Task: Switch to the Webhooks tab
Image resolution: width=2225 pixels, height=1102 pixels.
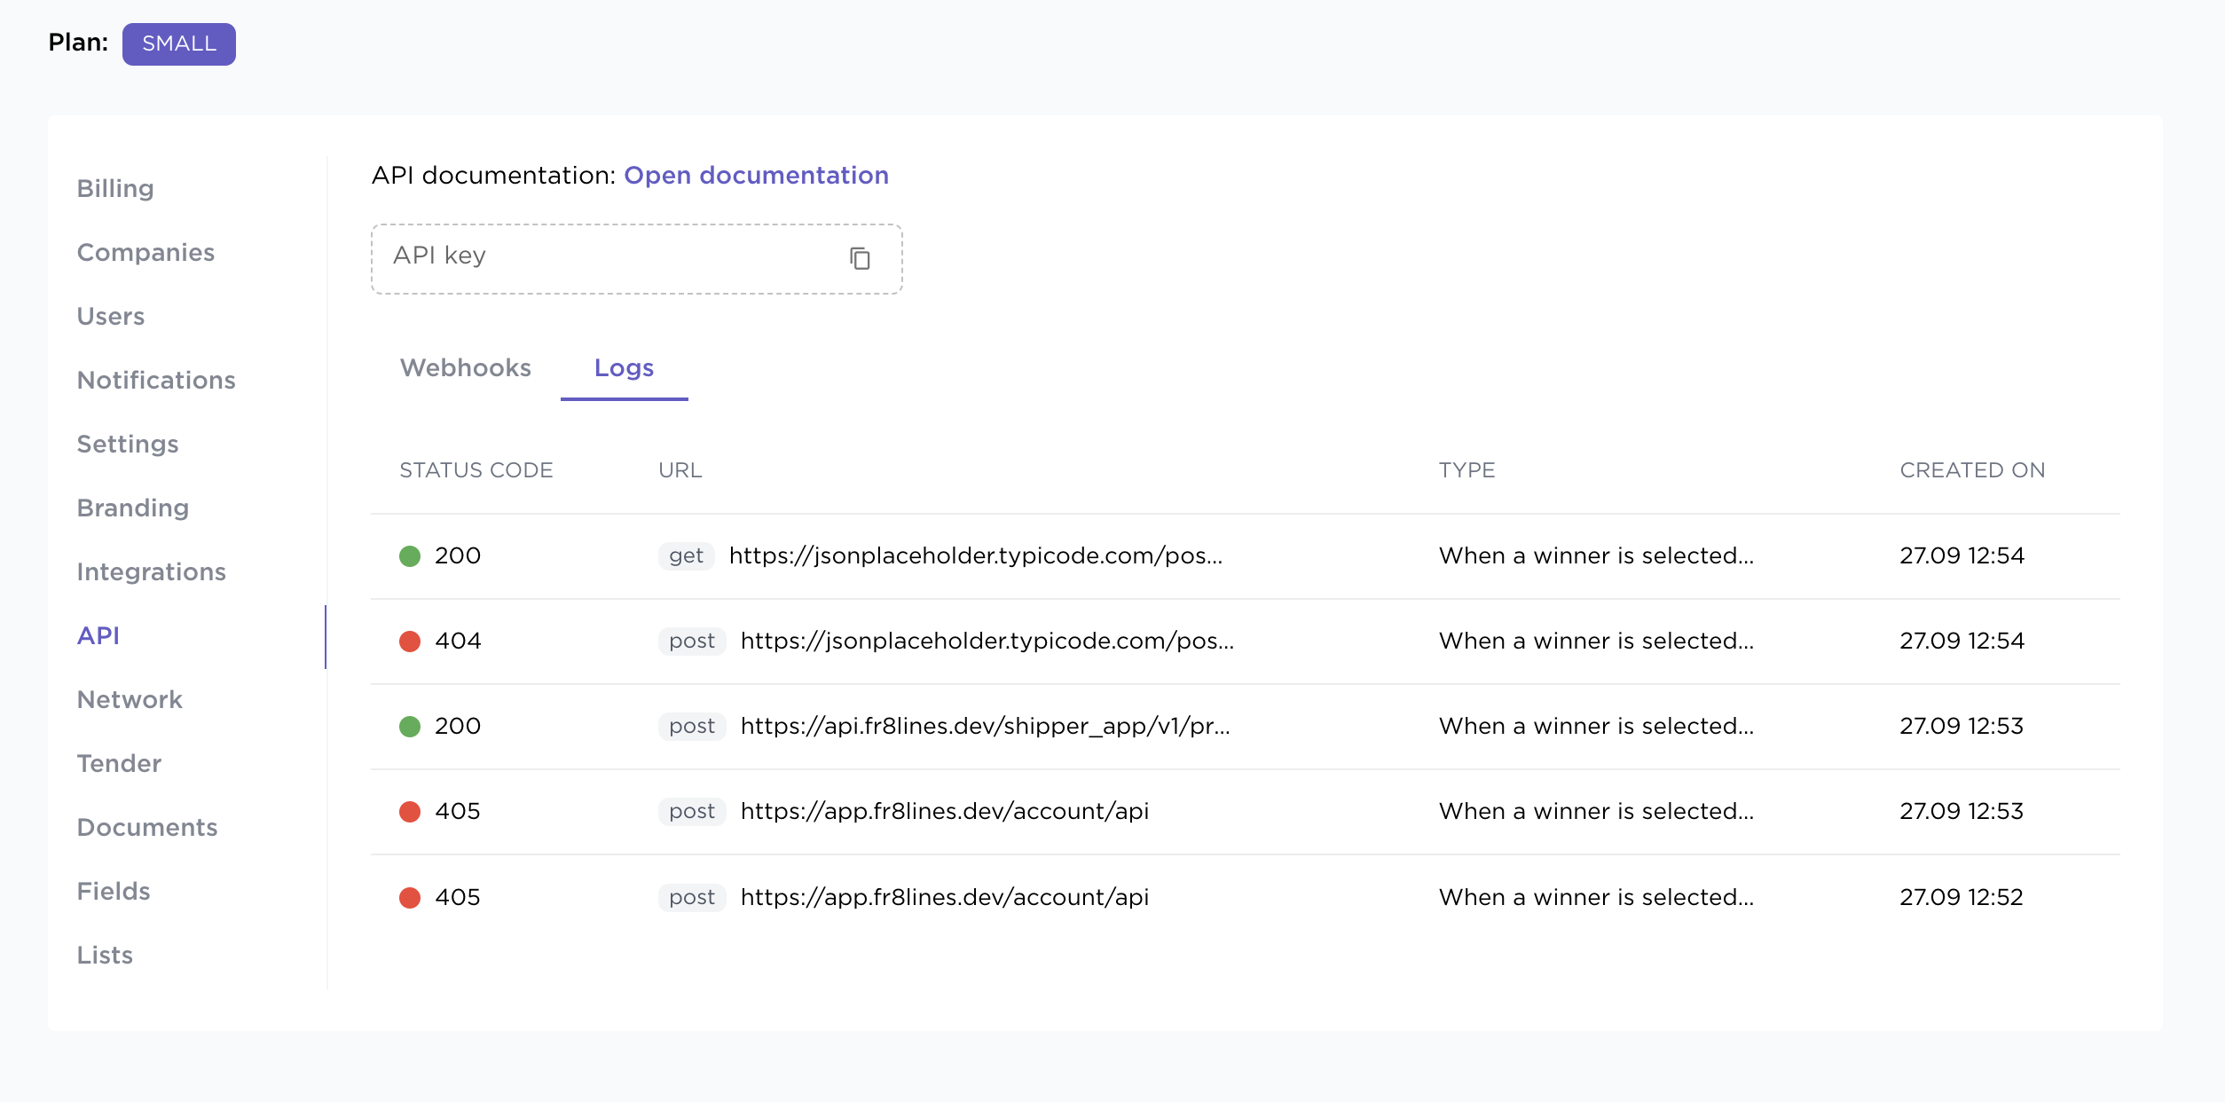Action: [466, 367]
